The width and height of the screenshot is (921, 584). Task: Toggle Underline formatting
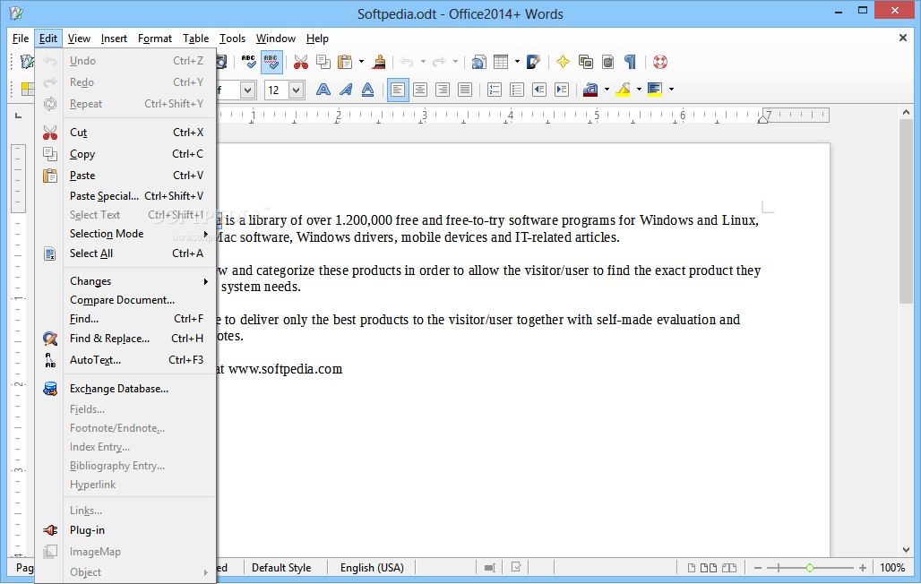coord(367,90)
